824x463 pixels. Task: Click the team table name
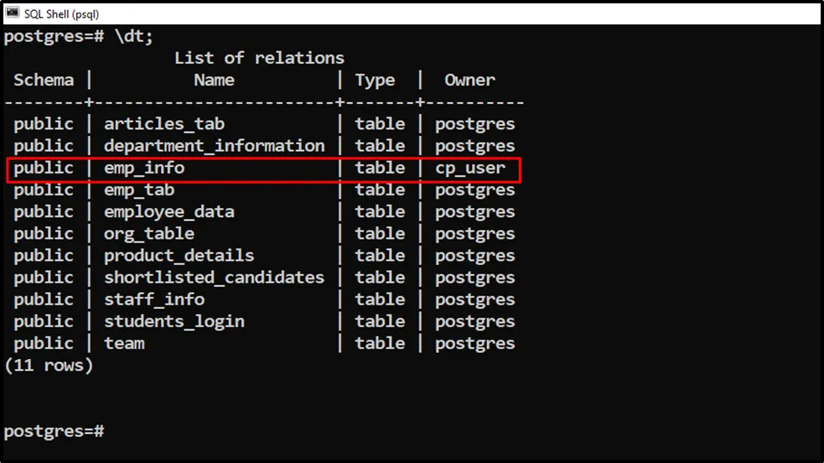pyautogui.click(x=124, y=343)
